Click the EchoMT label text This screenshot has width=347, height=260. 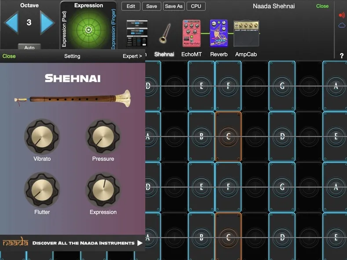(191, 54)
